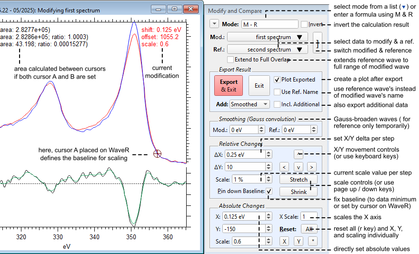Screen dimensions: 419x254
Task: Step the absolute Y value spinner
Action: coord(269,229)
